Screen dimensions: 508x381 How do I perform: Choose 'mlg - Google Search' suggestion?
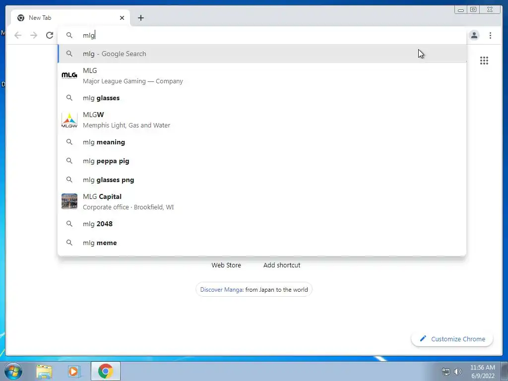click(x=262, y=54)
